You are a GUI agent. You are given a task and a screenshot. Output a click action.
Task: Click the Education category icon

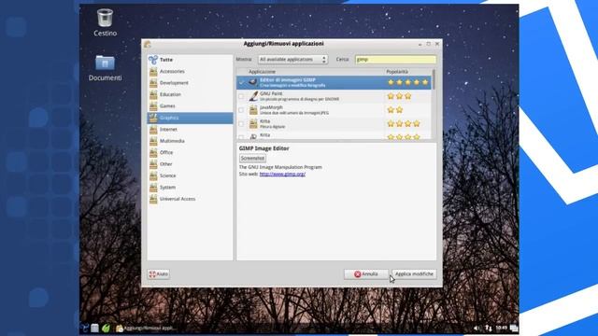point(153,94)
